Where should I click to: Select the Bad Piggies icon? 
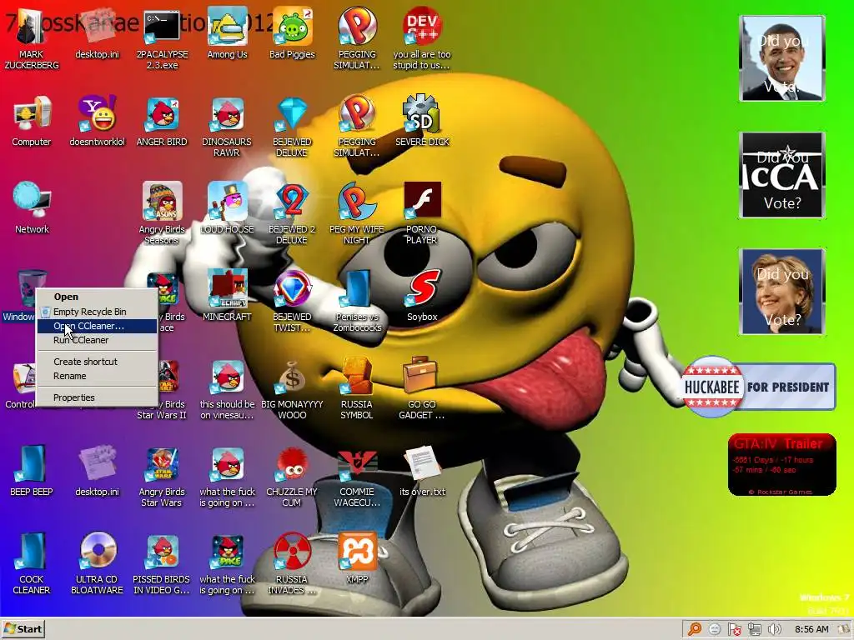coord(292,33)
